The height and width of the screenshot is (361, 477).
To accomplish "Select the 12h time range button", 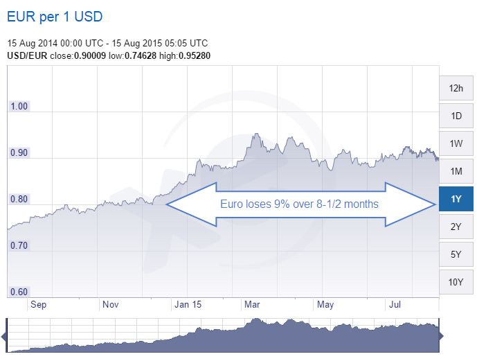I will pos(456,88).
